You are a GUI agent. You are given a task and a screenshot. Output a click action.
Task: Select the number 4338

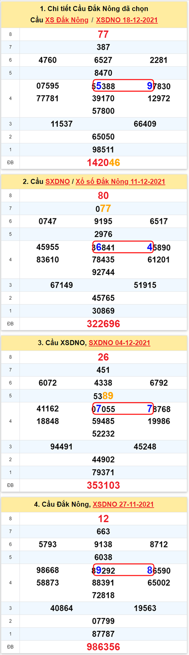(103, 383)
